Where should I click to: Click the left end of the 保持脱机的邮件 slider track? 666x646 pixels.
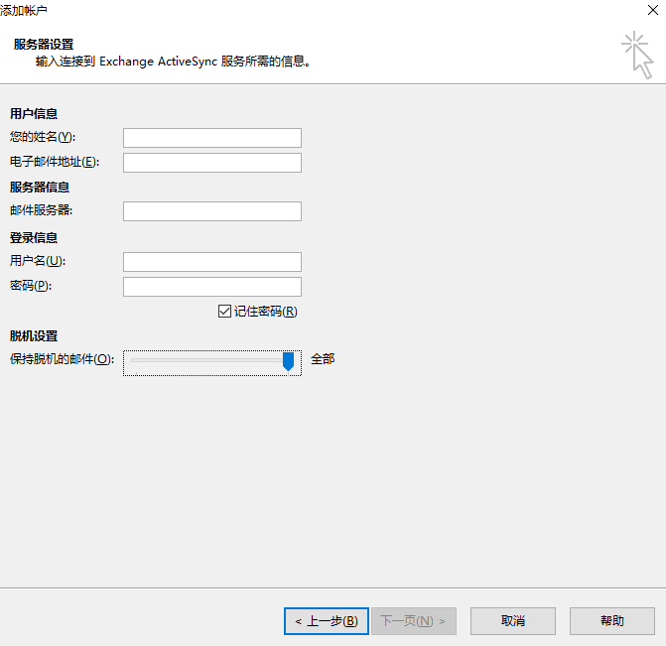point(134,361)
